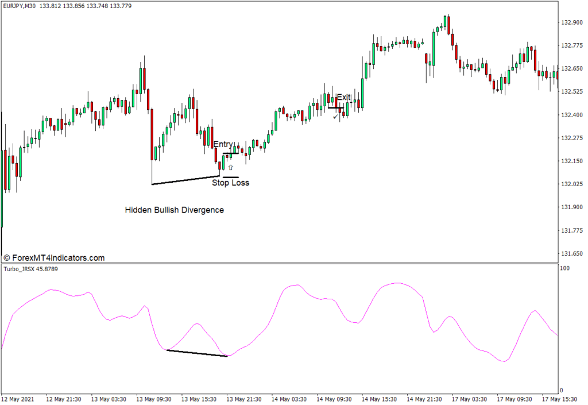Open the ForexMT4Indicators.com watermark link

pos(58,259)
